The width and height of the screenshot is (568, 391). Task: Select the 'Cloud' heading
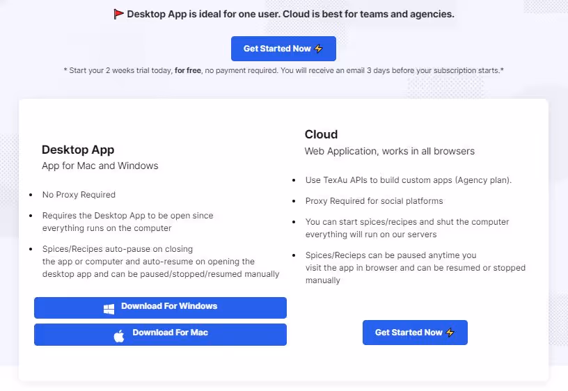pyautogui.click(x=321, y=134)
